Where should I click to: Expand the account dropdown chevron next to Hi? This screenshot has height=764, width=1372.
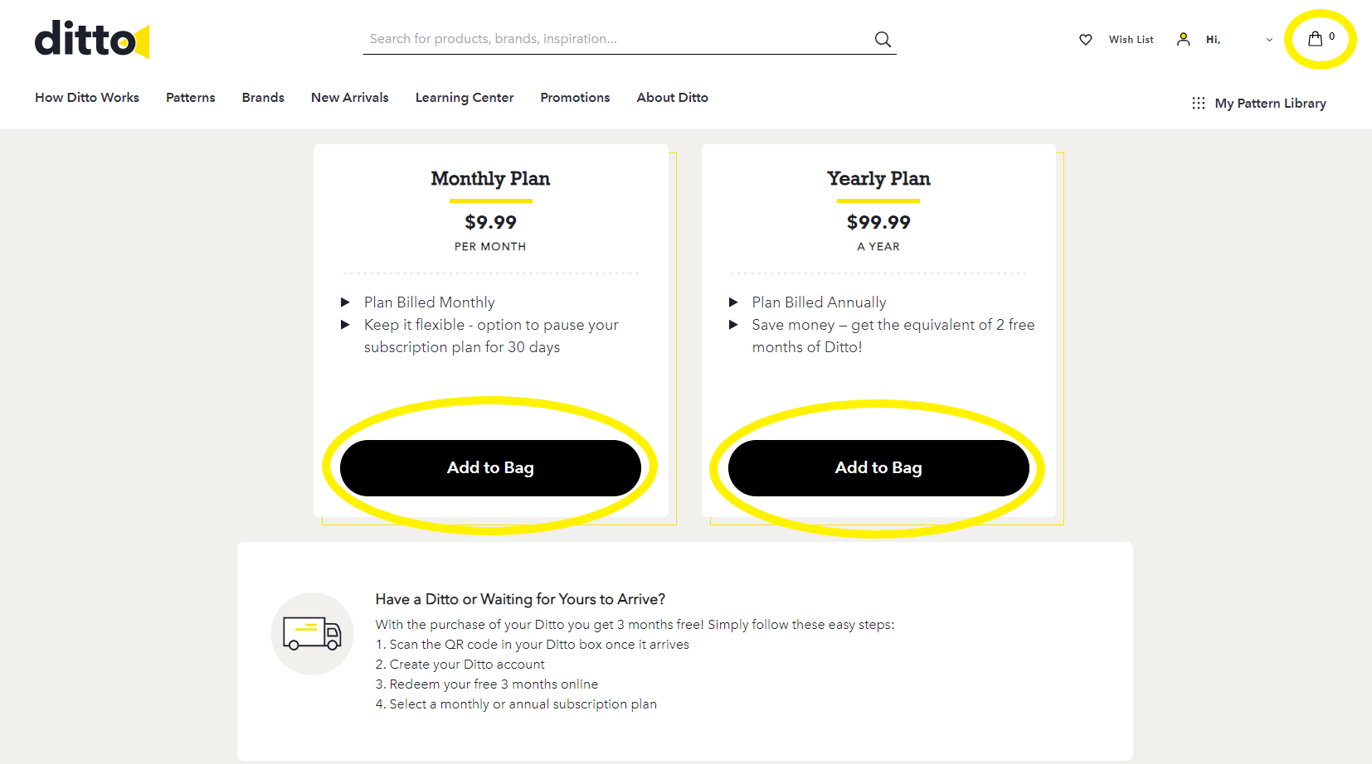point(1269,39)
